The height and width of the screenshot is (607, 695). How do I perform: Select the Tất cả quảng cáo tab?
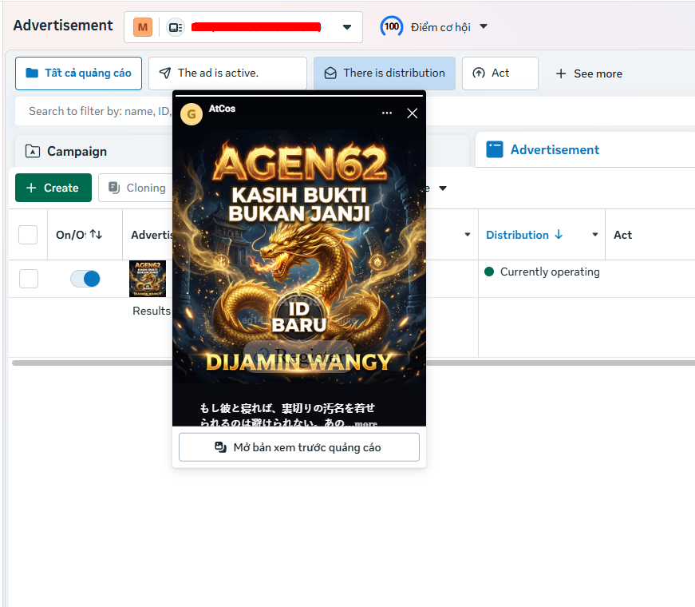[x=78, y=73]
